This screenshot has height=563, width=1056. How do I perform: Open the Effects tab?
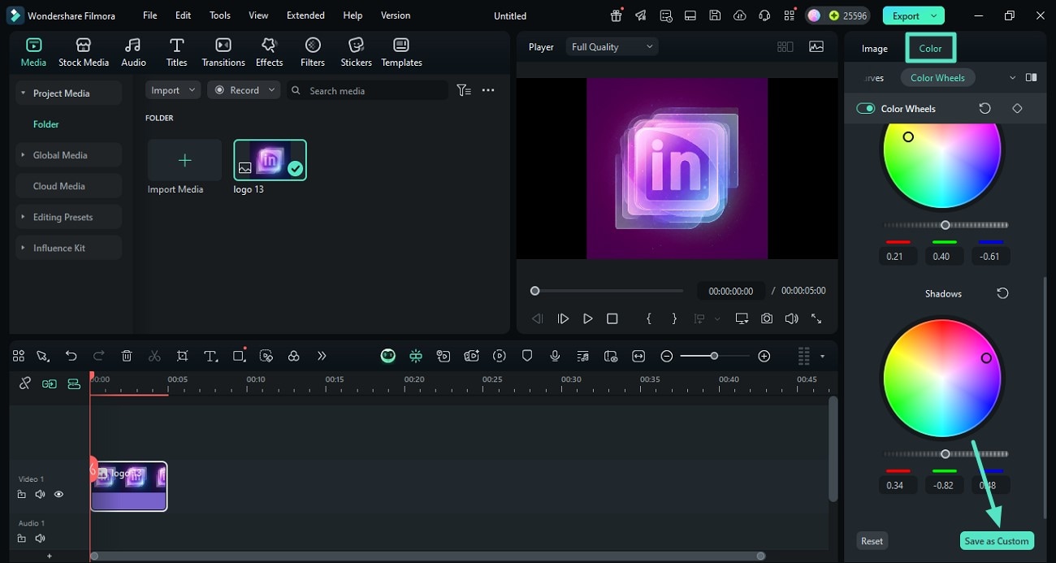click(x=269, y=52)
